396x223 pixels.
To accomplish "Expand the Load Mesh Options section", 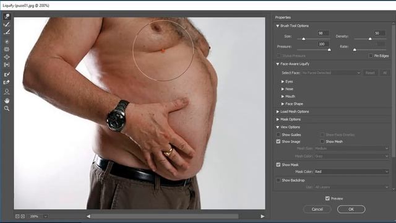I will (278, 111).
